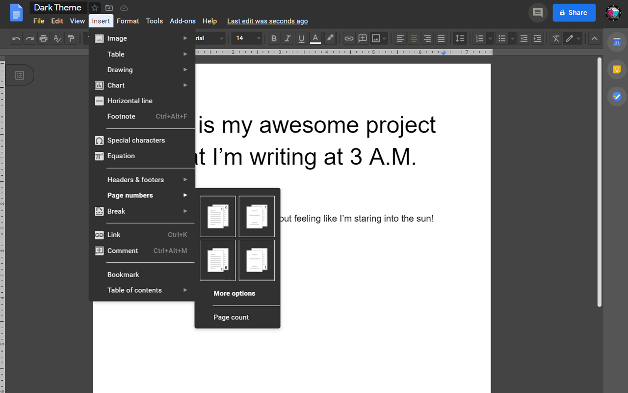The image size is (628, 393).
Task: Open the Format menu
Action: point(128,21)
